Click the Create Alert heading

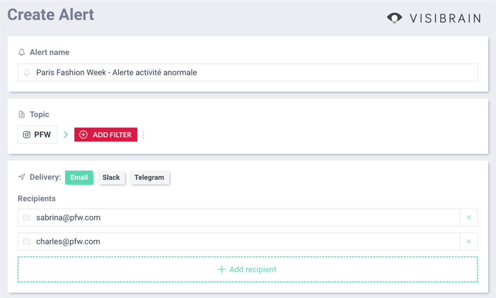pos(51,15)
